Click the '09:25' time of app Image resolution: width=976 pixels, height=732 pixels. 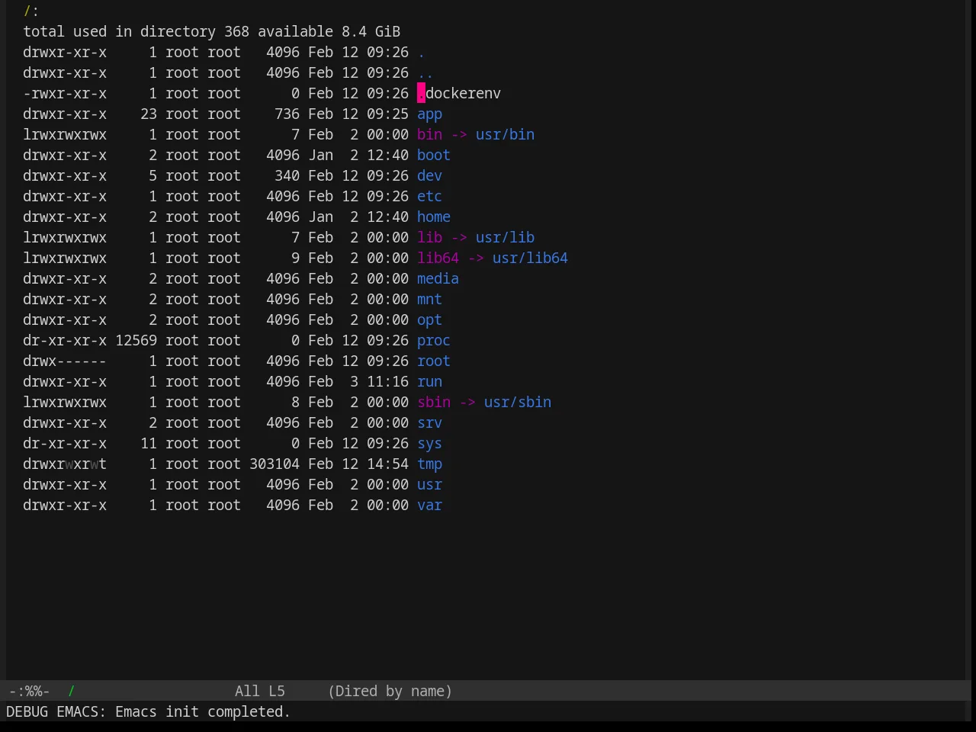[387, 114]
